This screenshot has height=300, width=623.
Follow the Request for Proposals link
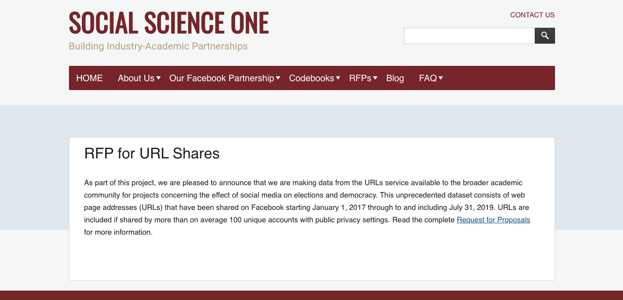click(494, 220)
